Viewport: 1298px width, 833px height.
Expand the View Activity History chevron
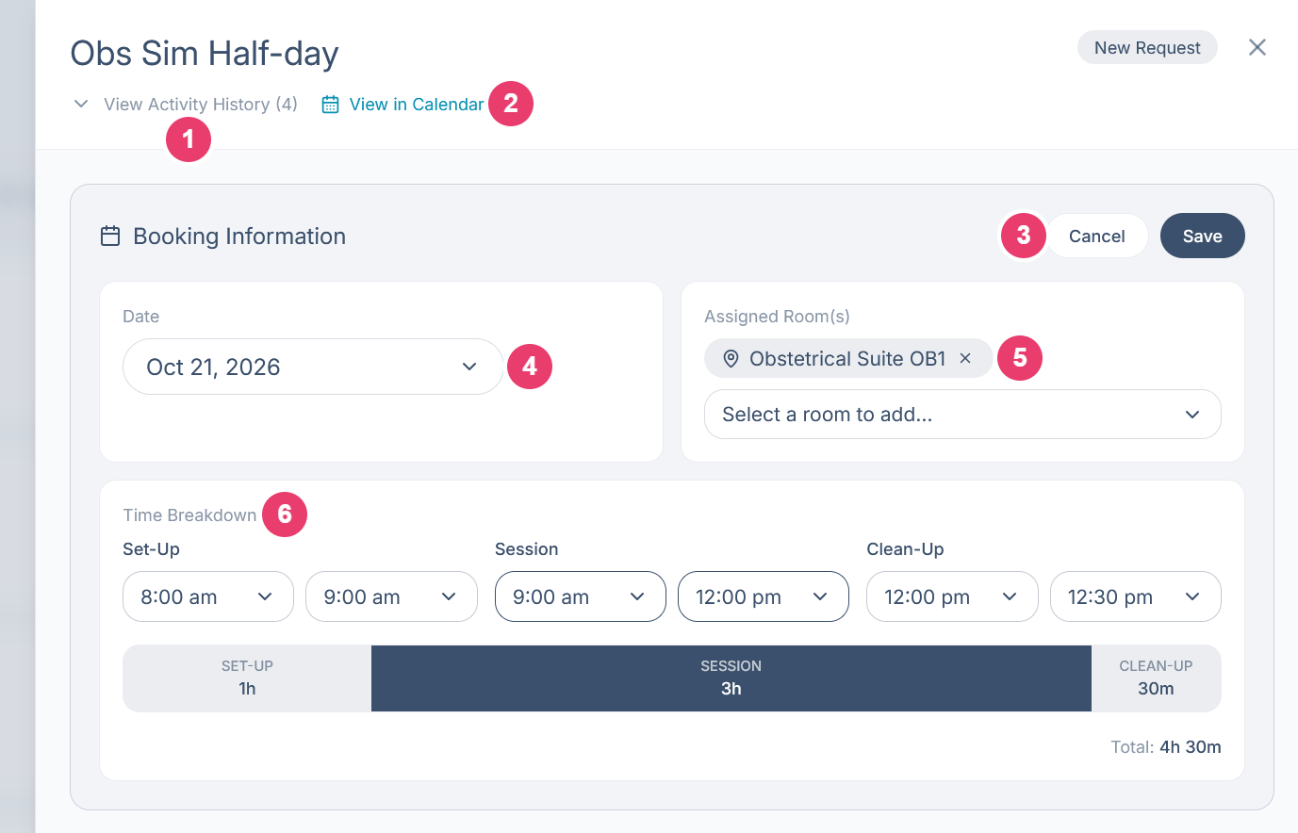pyautogui.click(x=81, y=104)
